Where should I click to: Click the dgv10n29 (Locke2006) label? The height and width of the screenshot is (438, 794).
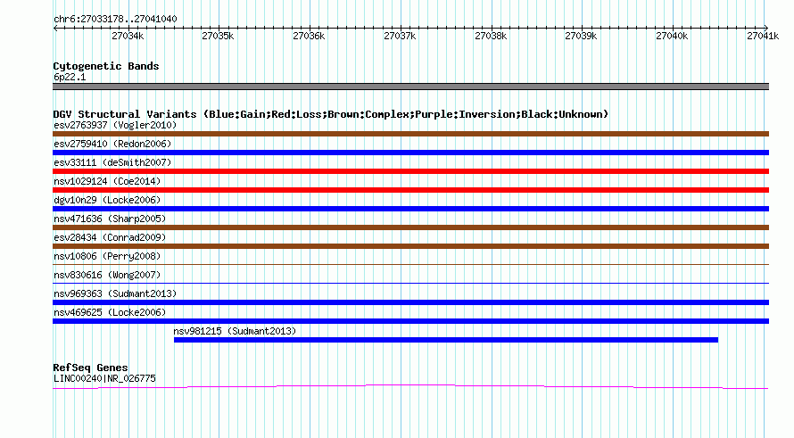point(107,200)
